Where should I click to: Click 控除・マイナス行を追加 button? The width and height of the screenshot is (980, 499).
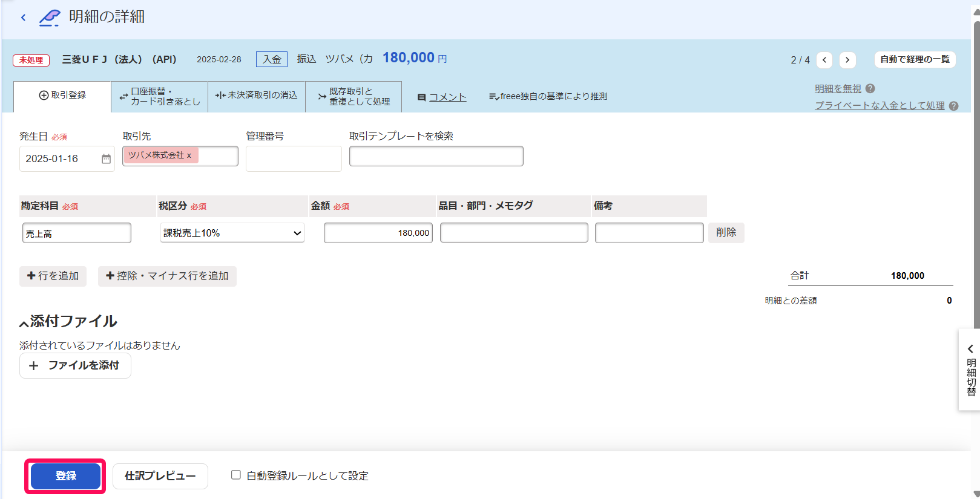167,276
